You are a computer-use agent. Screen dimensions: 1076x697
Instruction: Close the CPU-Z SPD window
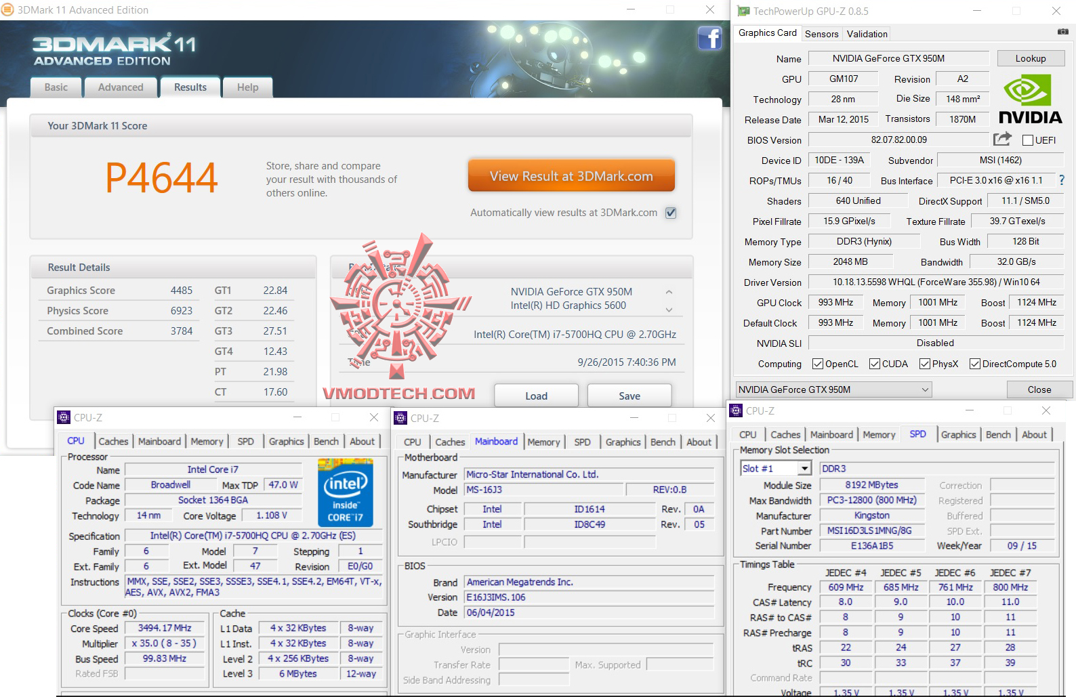[x=1046, y=410]
